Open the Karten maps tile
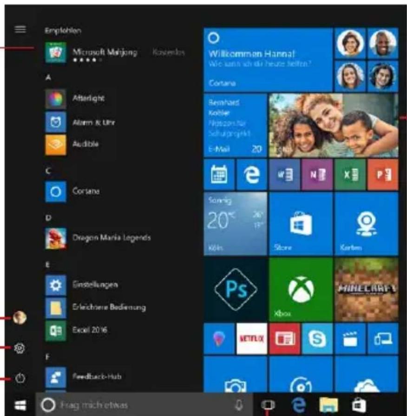The height and width of the screenshot is (416, 407). 366,224
